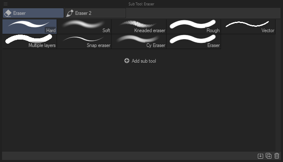Viewport: 283px width, 162px height.
Task: Click the Add sub tool button text
Action: pos(144,61)
